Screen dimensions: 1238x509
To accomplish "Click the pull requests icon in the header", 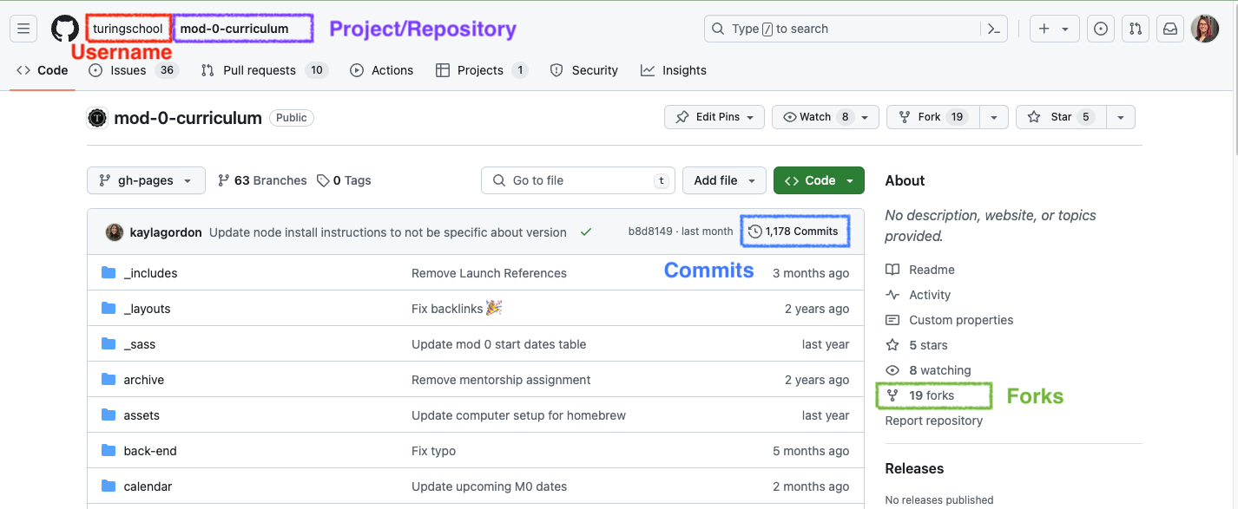I will pyautogui.click(x=1136, y=28).
